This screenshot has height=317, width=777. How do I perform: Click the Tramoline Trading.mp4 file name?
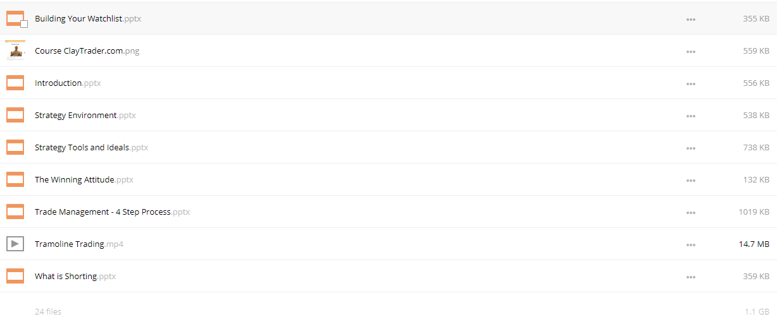(79, 244)
